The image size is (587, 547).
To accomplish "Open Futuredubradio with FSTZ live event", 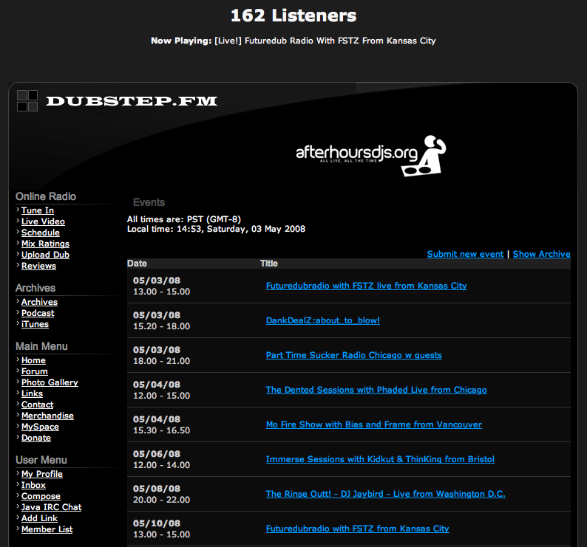I will point(367,286).
